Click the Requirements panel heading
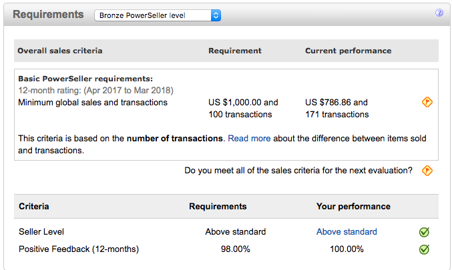Screen dimensions: 452x270 coord(49,14)
